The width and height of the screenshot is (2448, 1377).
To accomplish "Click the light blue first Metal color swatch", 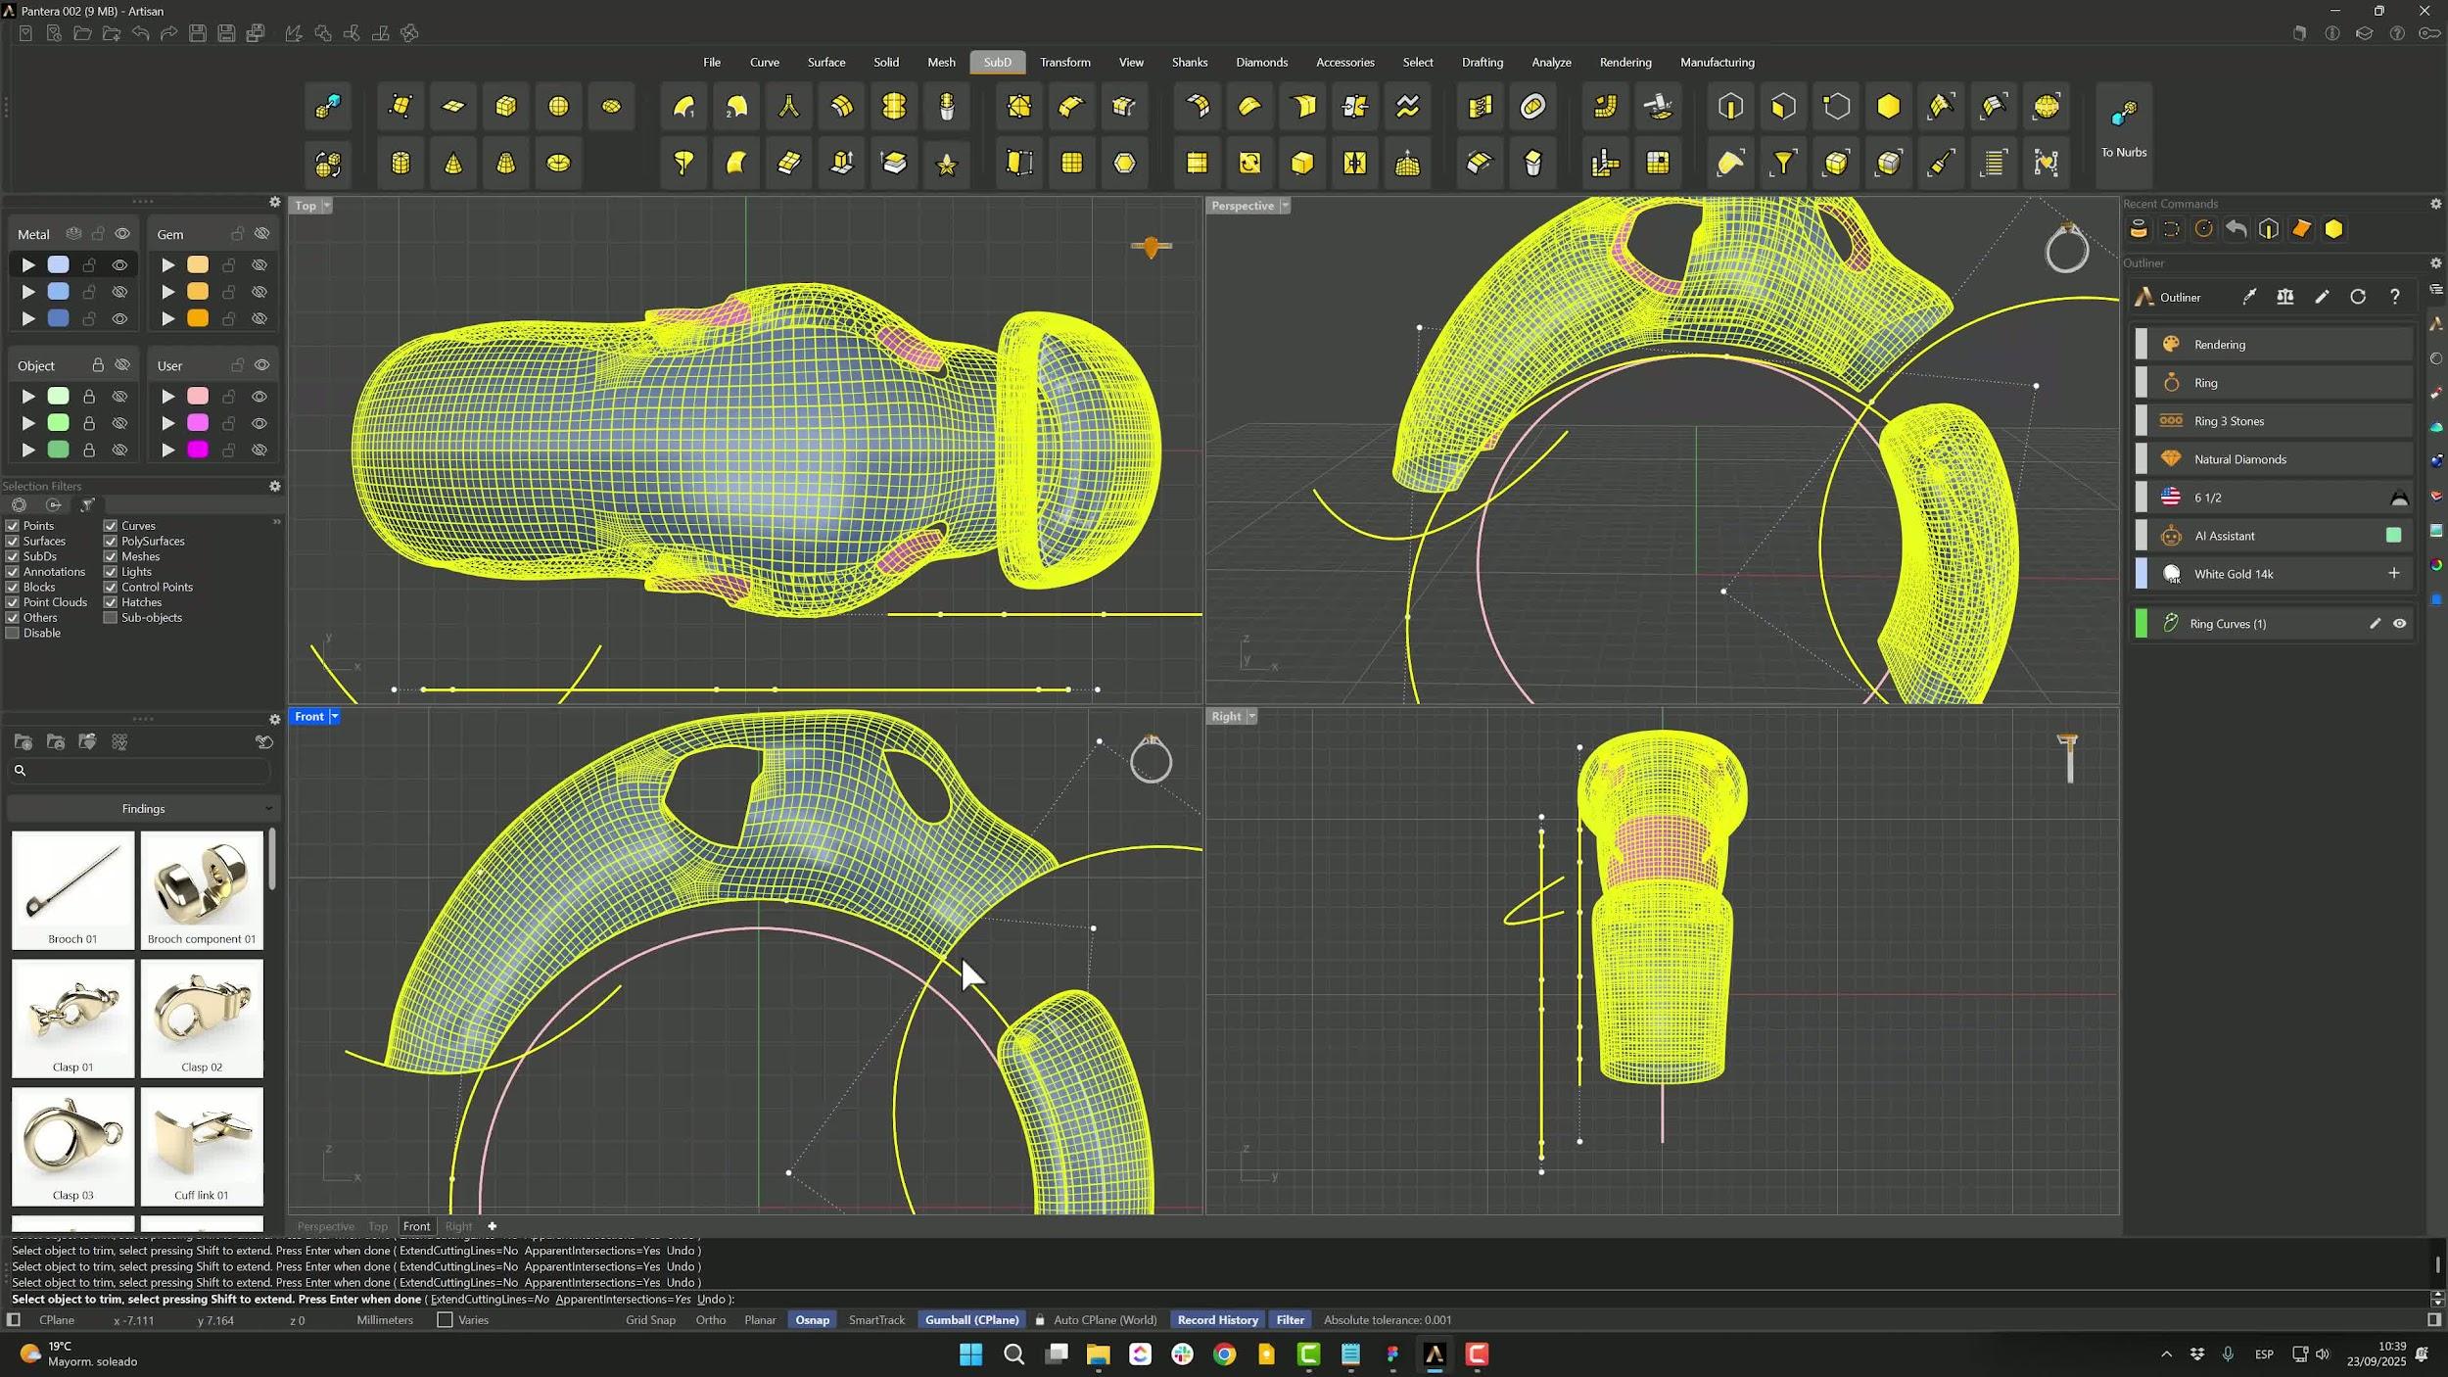I will [59, 265].
